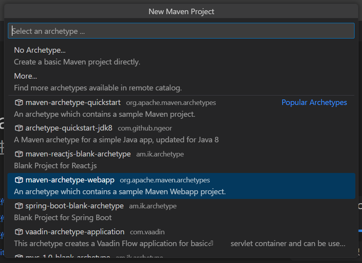This screenshot has height=263, width=362.
Task: Click the "Create a basic Maven project directly" description
Action: coord(77,62)
